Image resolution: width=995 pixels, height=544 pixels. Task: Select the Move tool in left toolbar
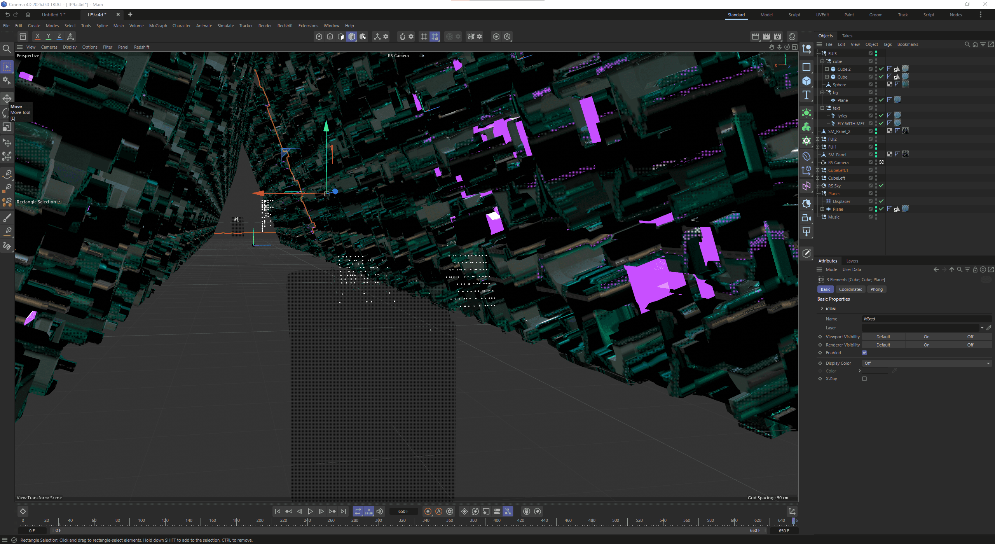click(7, 98)
